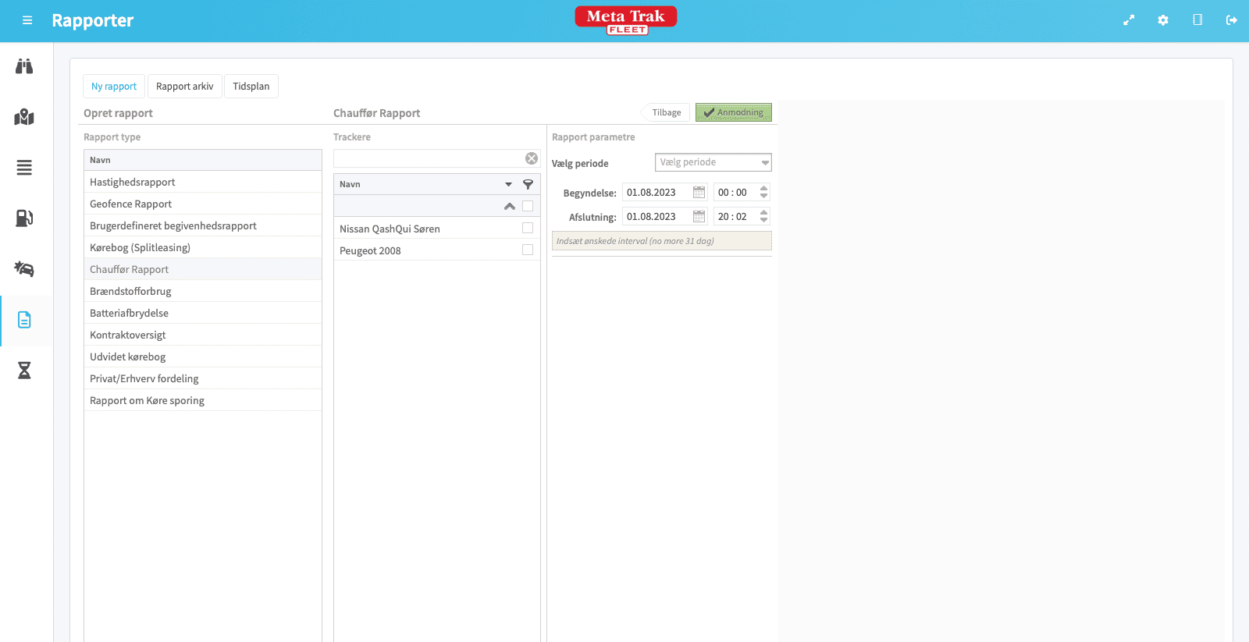This screenshot has height=642, width=1249.
Task: Open the binoculars overview icon in sidebar
Action: 24,66
